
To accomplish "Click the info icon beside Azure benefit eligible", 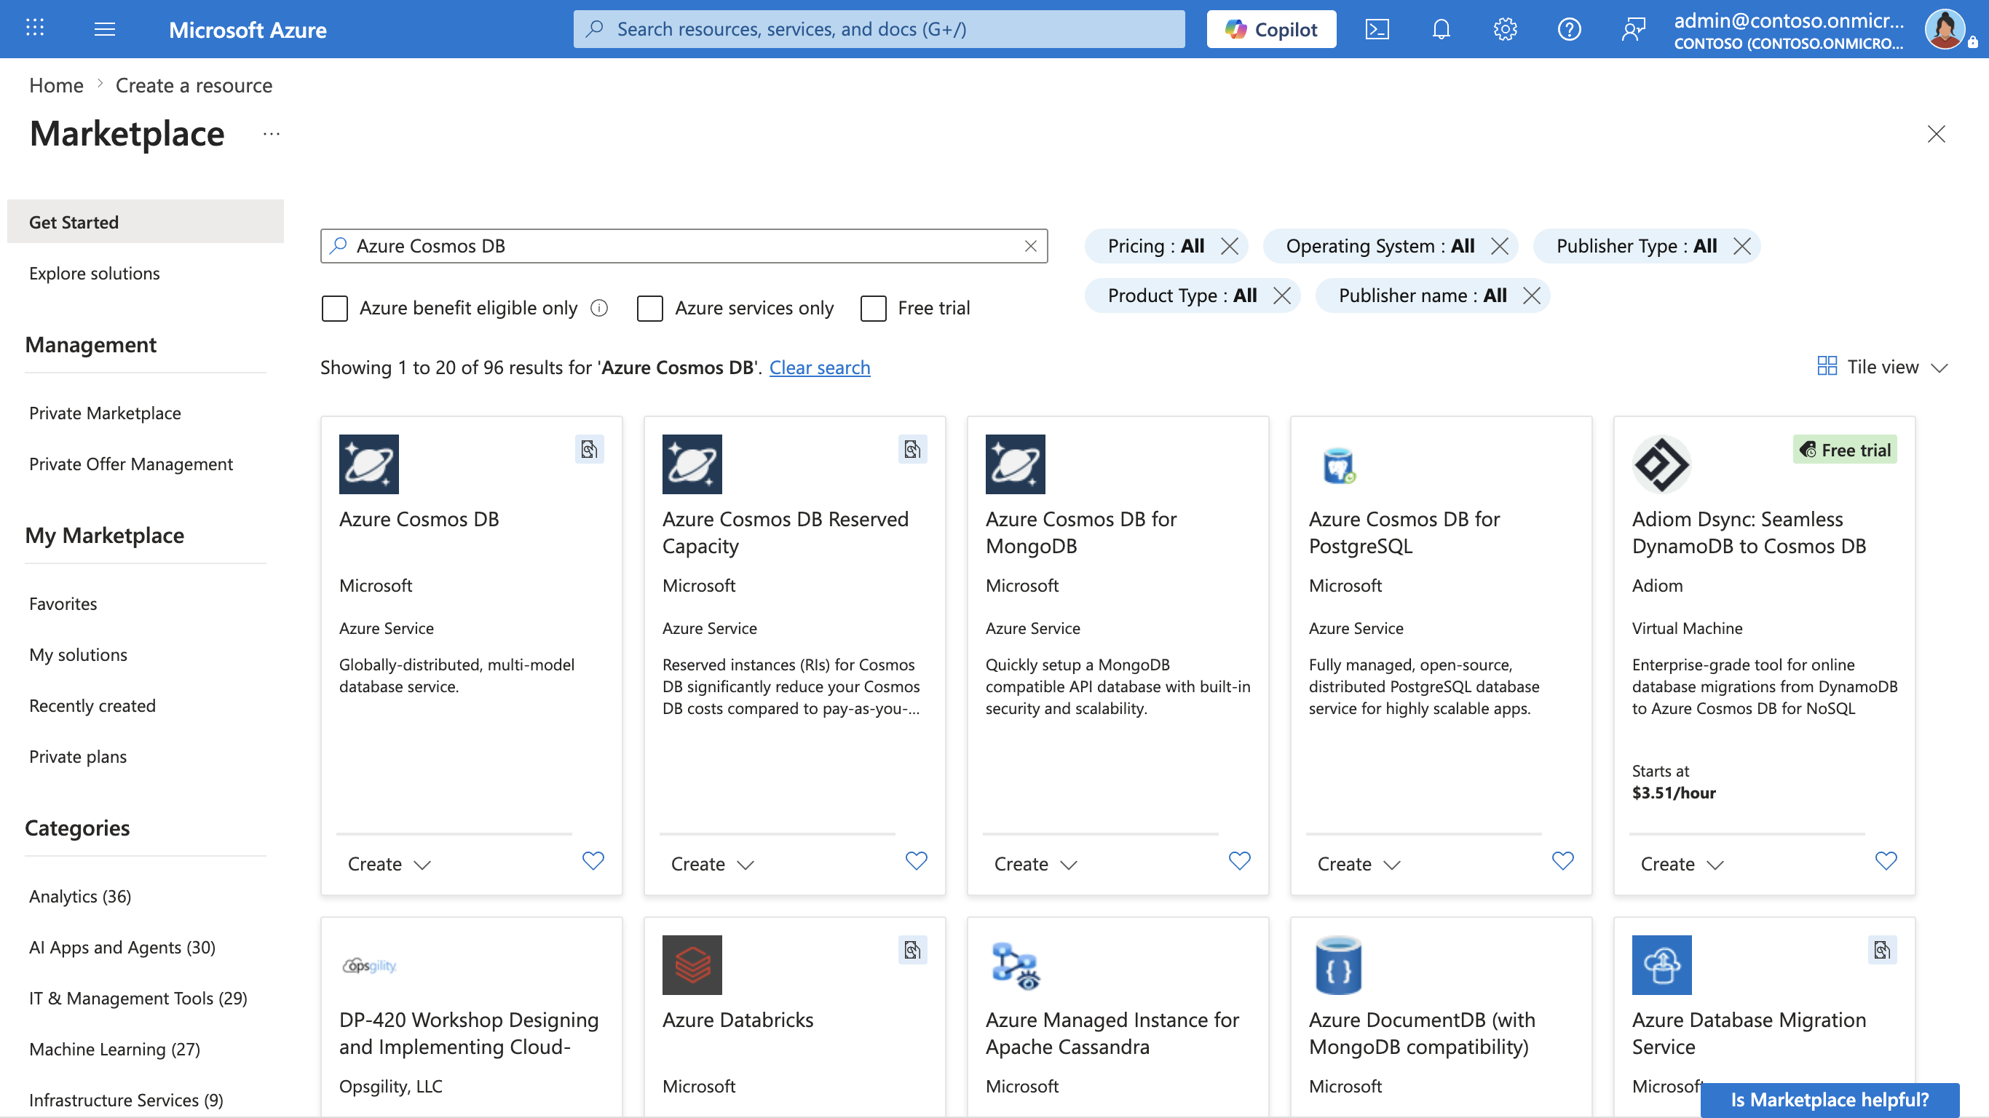I will click(x=599, y=308).
